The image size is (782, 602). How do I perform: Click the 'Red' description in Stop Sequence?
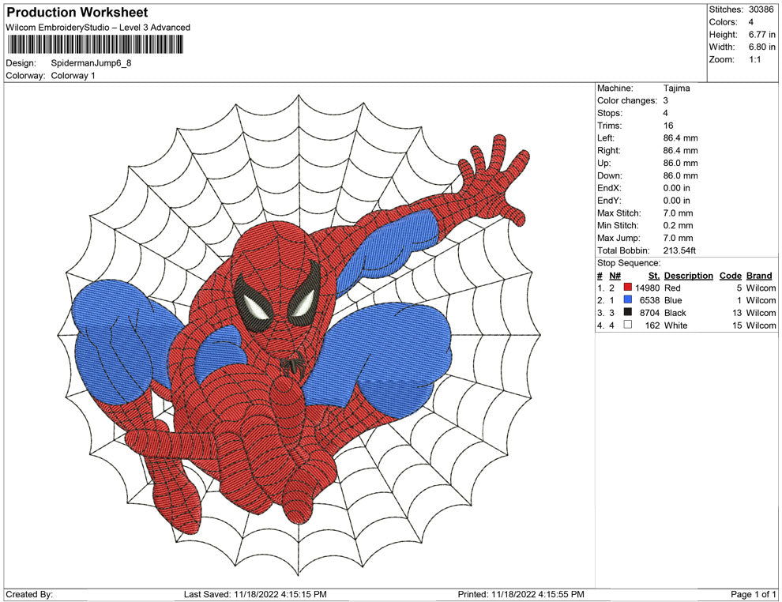672,288
